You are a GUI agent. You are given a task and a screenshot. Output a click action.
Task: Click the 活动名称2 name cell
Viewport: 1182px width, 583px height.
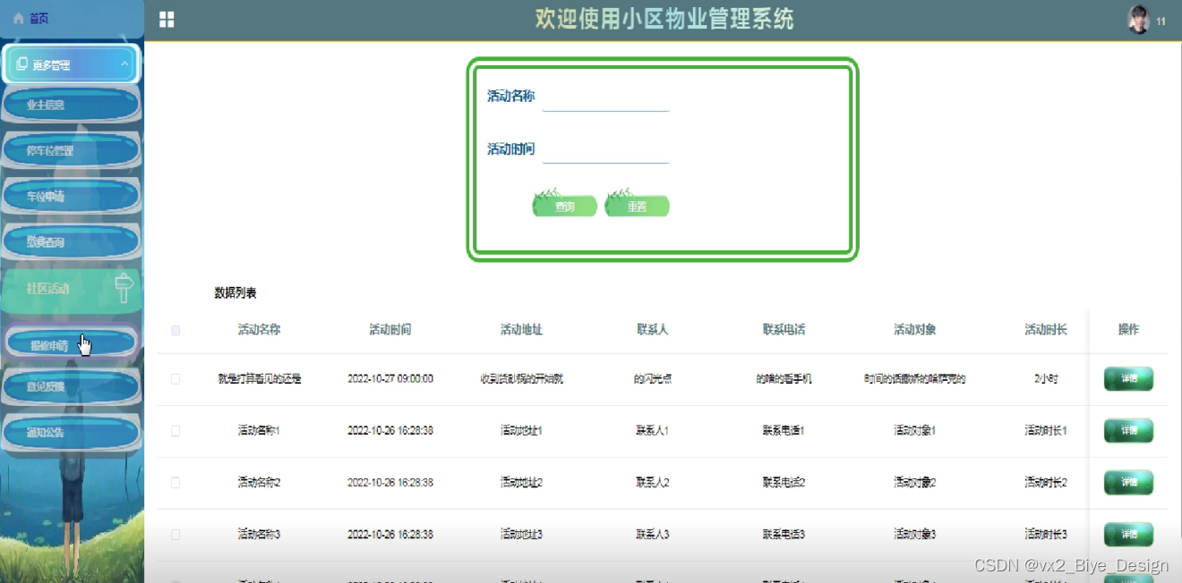(259, 483)
